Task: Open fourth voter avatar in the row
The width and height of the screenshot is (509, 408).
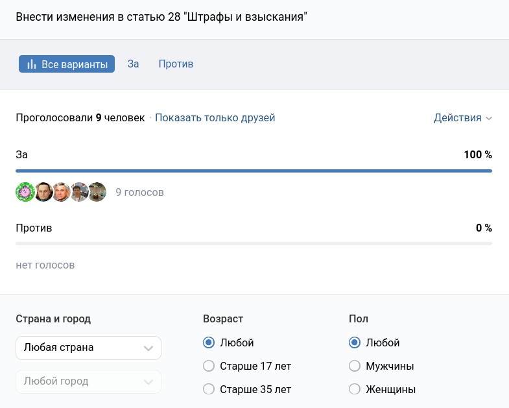Action: [79, 192]
